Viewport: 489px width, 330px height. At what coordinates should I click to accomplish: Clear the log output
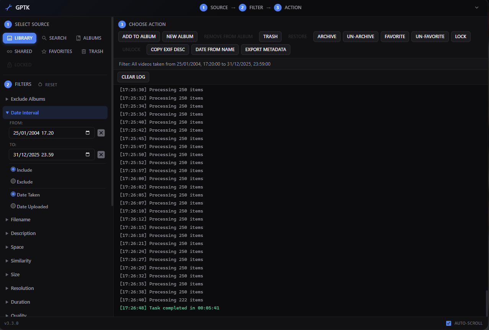click(133, 77)
